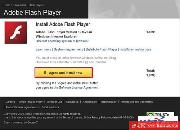The image size is (180, 130).
Task: Open the Learn more link
Action: [x=44, y=49]
